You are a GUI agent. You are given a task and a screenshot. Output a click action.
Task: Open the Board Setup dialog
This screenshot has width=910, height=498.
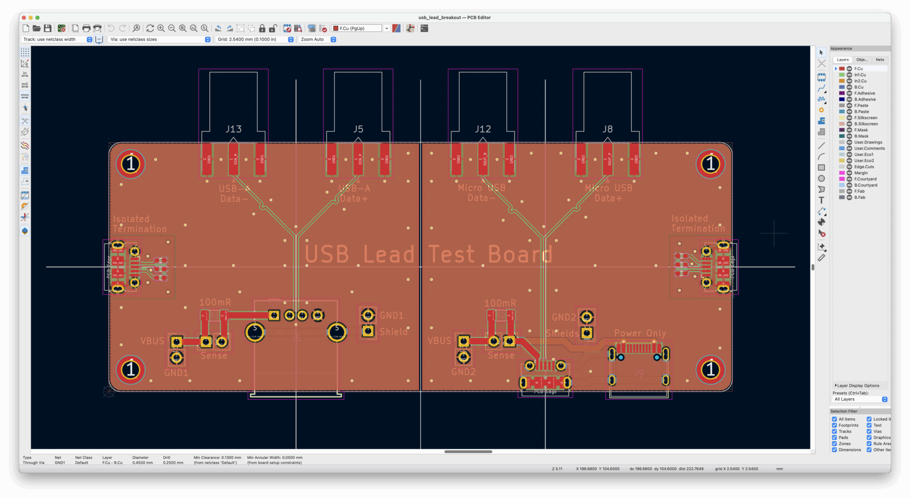coord(62,28)
